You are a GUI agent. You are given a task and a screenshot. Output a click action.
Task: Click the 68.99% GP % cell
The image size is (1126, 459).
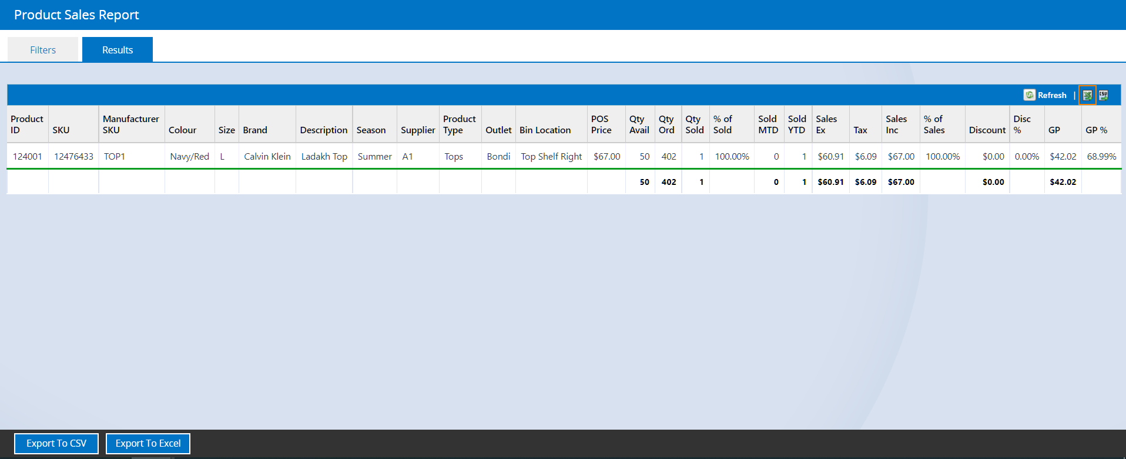click(1101, 156)
